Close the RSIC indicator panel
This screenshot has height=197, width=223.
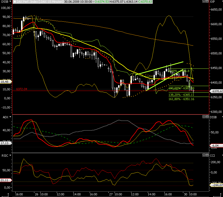(207, 155)
